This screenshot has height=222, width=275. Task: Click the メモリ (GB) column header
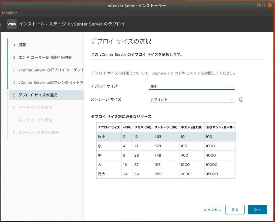(x=143, y=127)
